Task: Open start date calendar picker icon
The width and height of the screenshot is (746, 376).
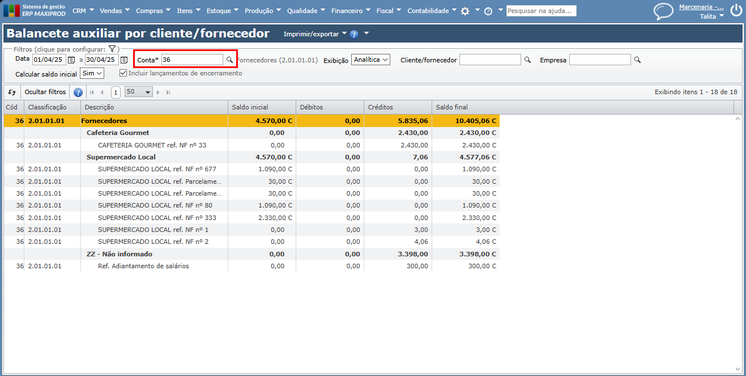Action: click(x=71, y=60)
